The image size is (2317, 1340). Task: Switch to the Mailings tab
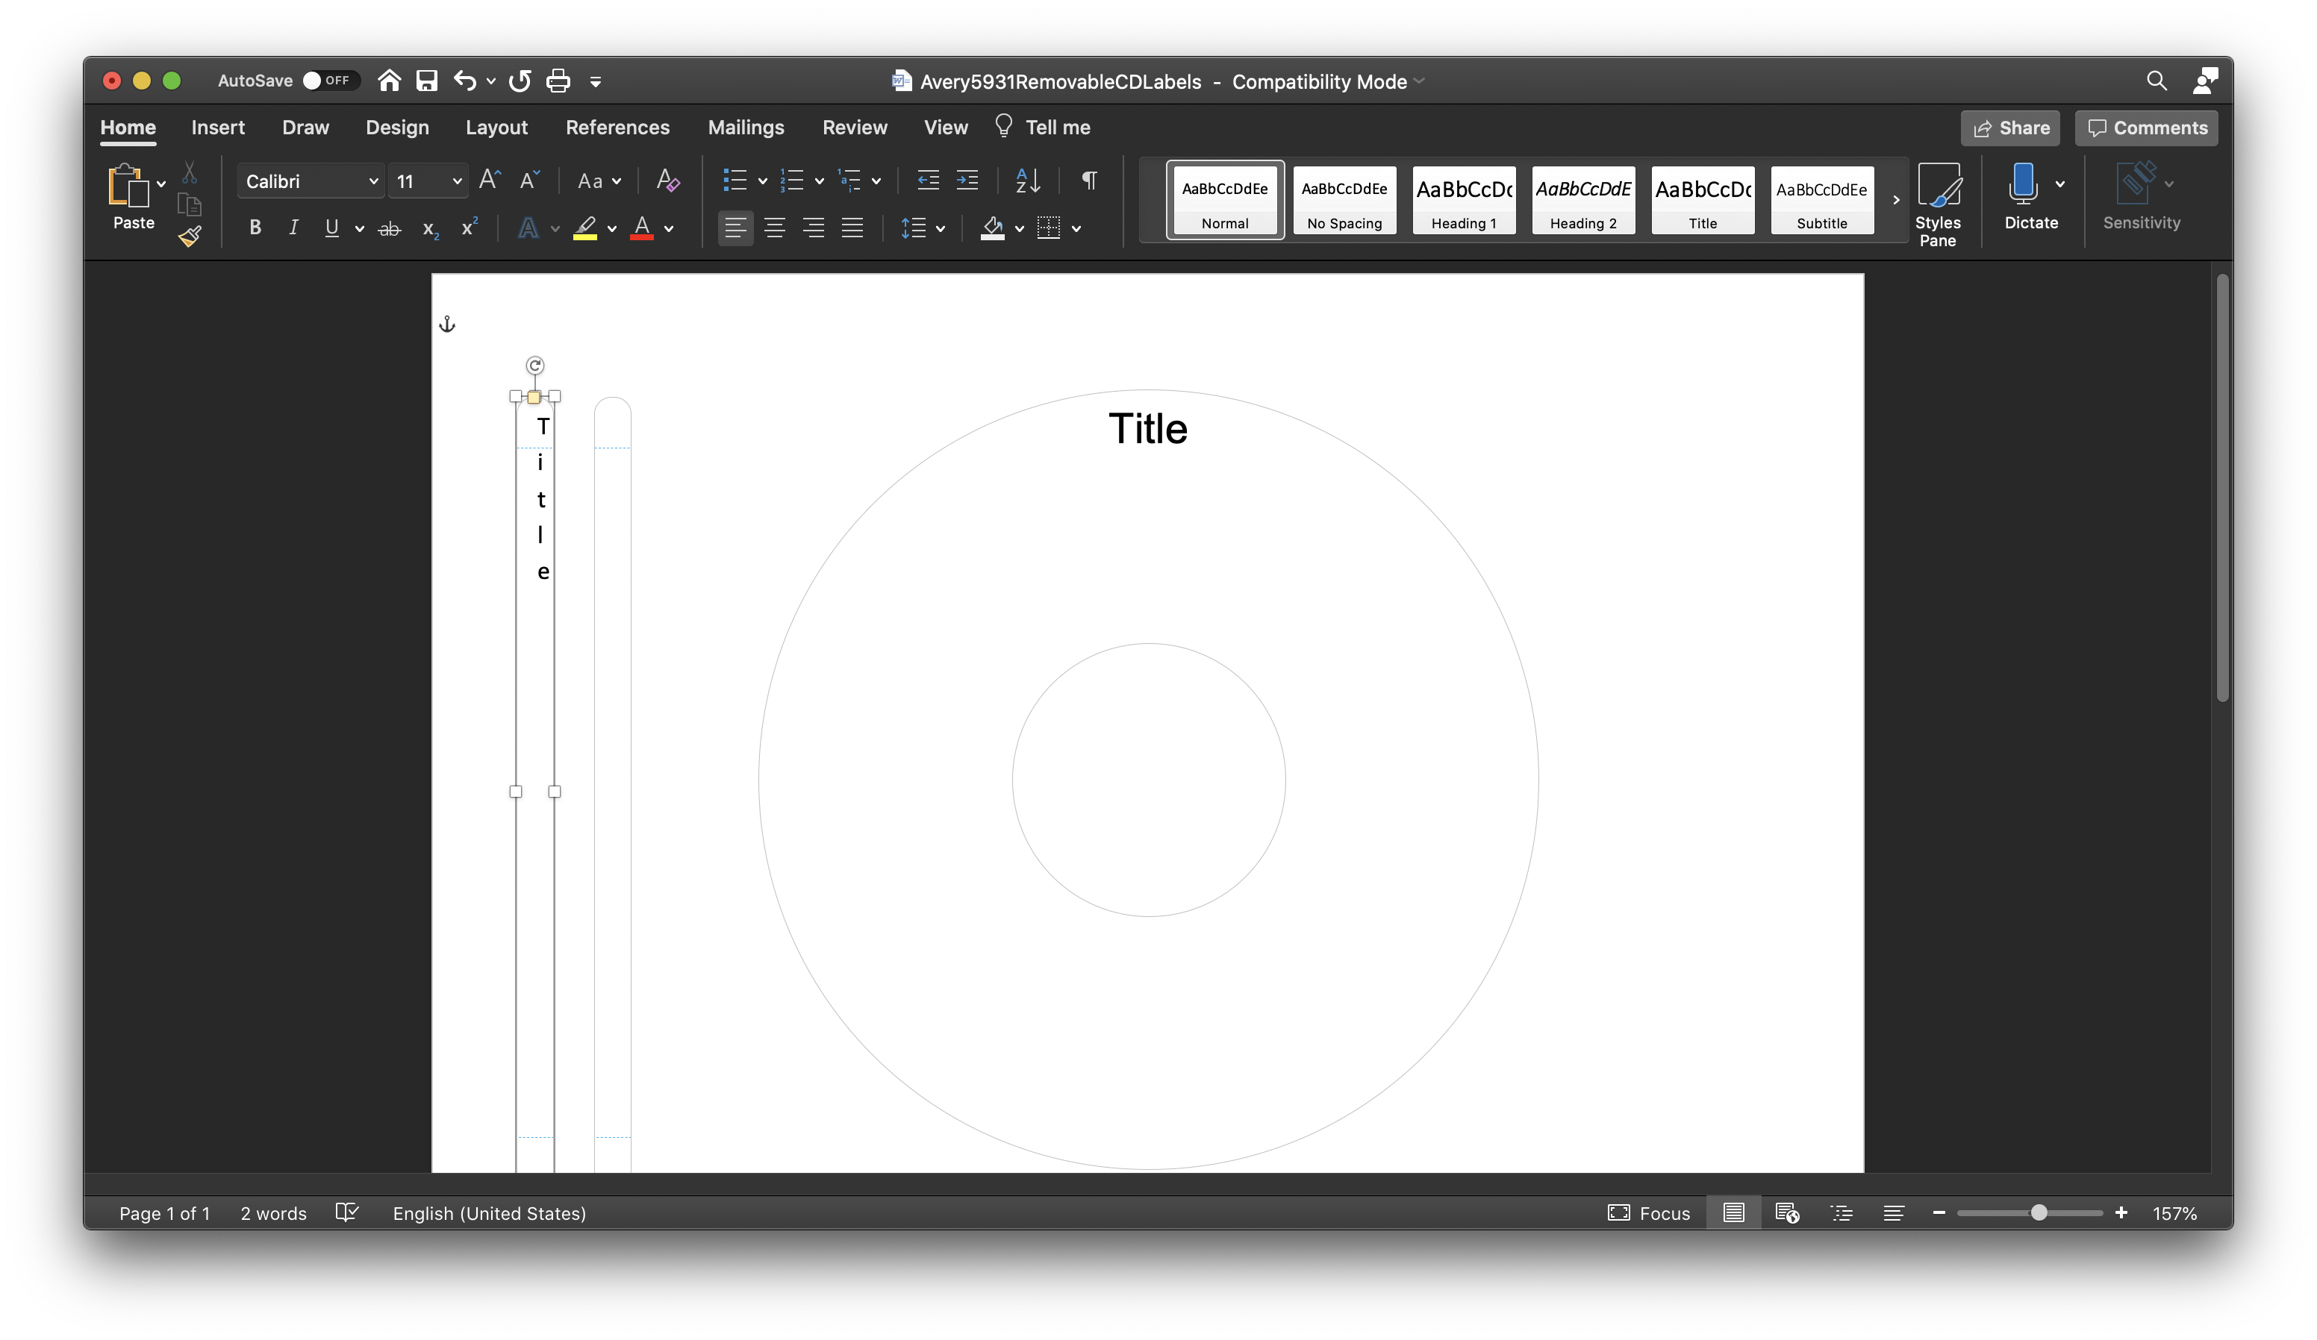click(746, 128)
